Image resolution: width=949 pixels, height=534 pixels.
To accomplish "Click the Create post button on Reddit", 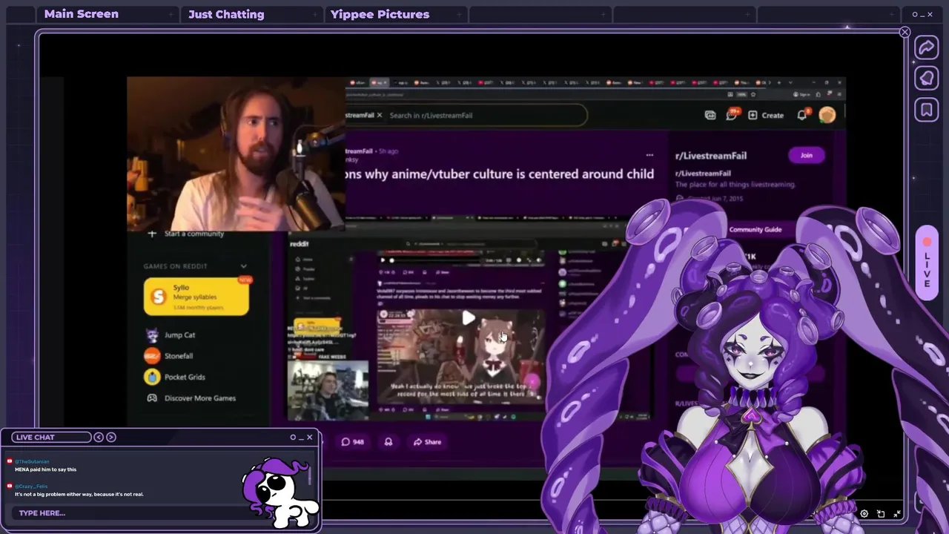I will pyautogui.click(x=766, y=115).
